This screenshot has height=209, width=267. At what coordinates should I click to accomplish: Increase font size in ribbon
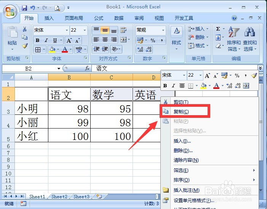tap(69, 40)
